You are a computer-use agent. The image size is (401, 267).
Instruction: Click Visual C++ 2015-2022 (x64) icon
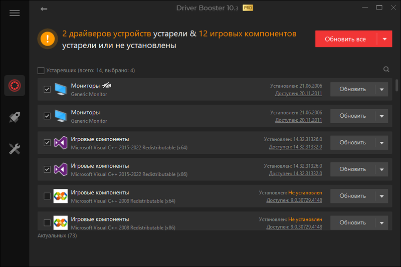(61, 143)
